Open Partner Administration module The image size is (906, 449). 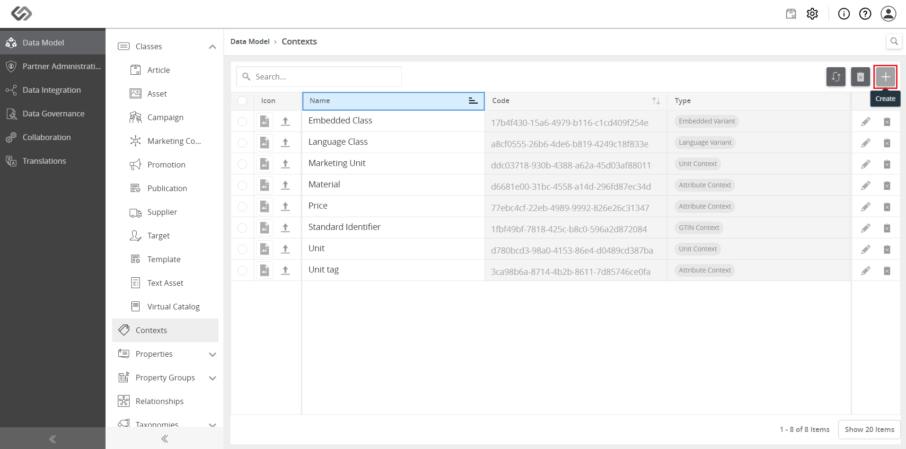pos(53,66)
